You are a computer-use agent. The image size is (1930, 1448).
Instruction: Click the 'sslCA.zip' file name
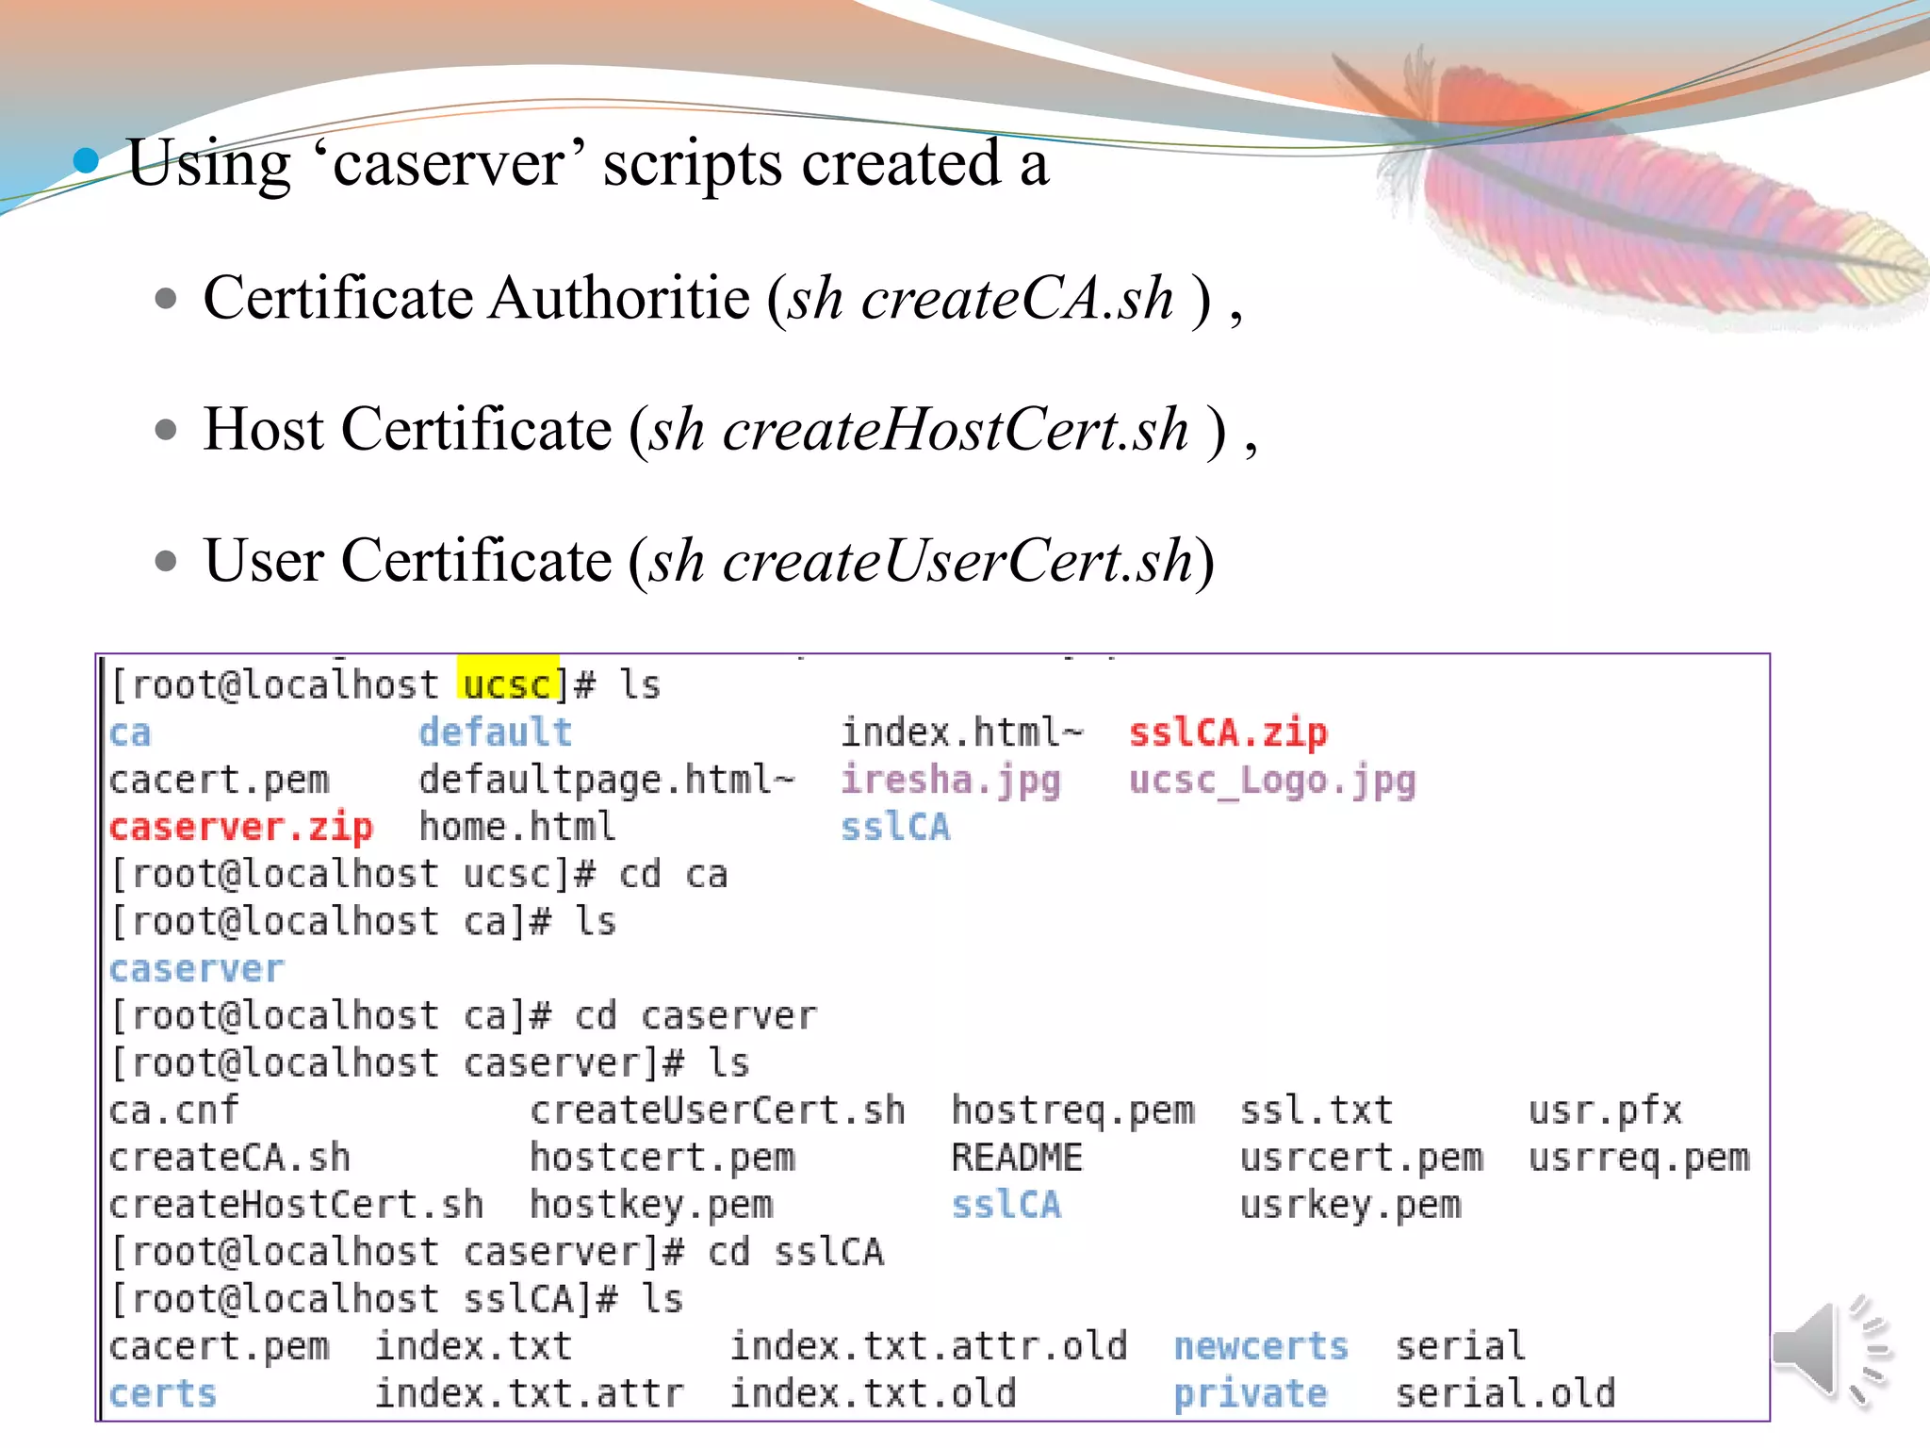[x=1228, y=732]
